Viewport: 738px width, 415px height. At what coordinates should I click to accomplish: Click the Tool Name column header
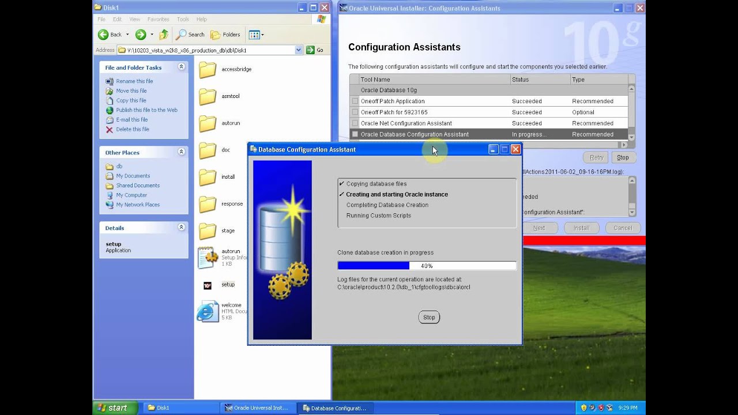pos(435,80)
